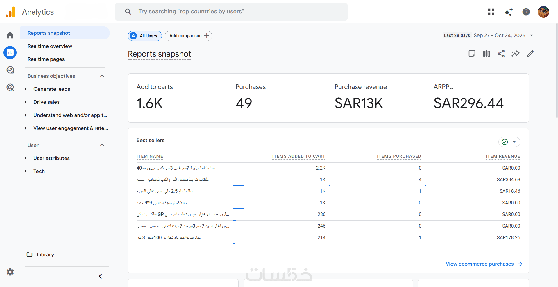Image resolution: width=558 pixels, height=287 pixels.
Task: Open the Insights sparkline icon
Action: (x=516, y=54)
